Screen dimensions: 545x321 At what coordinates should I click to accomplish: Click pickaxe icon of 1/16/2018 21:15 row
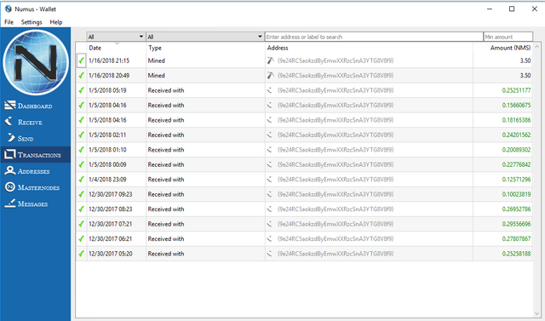pos(271,60)
